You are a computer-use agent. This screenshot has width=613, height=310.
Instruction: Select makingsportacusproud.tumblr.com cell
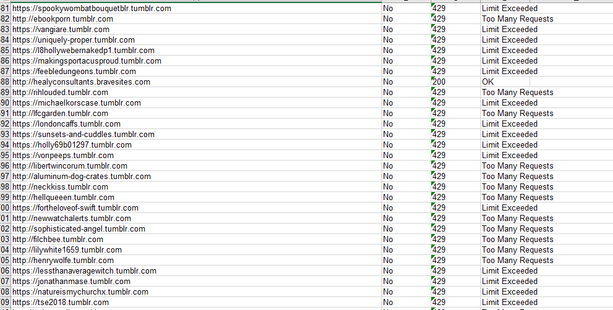(197, 61)
